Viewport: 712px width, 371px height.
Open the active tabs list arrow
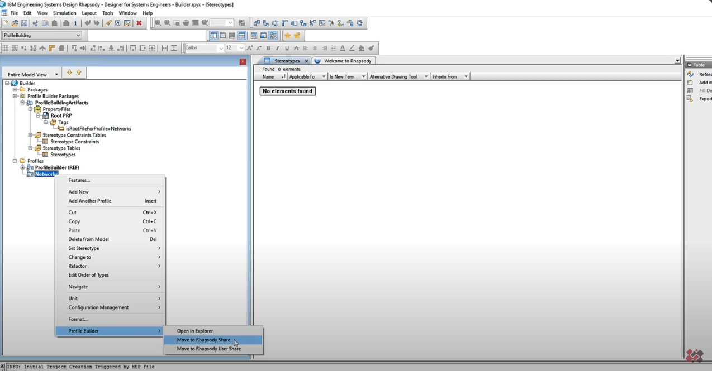coord(677,61)
